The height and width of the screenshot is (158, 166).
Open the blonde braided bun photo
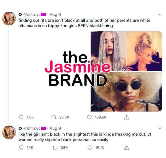point(144,51)
